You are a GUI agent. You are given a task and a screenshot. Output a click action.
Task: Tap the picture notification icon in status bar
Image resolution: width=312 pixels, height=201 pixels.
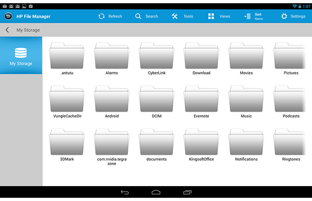[x=24, y=6]
